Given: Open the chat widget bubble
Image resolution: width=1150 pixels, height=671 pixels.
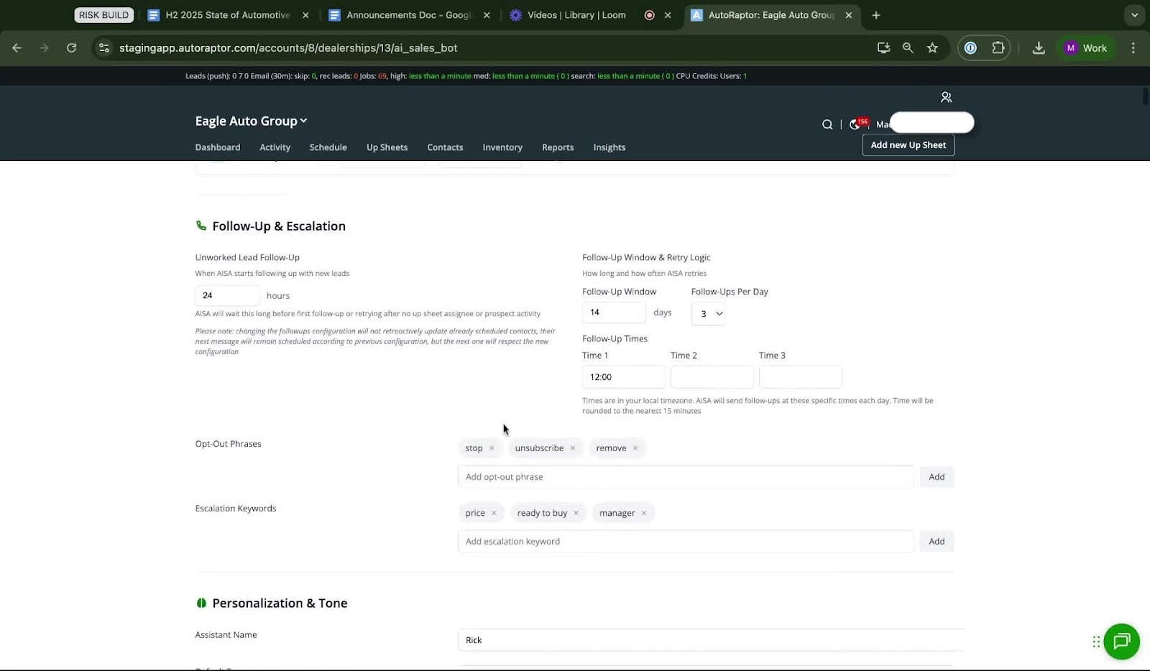Looking at the screenshot, I should [1121, 642].
